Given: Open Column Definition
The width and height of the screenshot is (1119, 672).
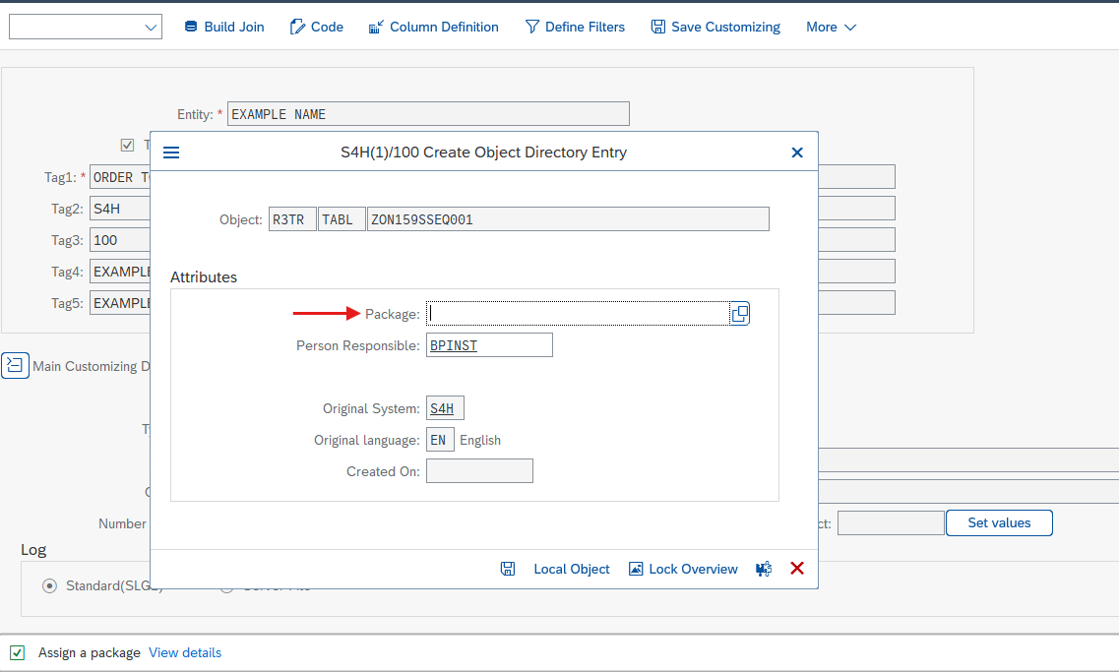Looking at the screenshot, I should pos(433,28).
